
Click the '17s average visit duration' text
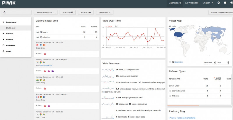click(127, 76)
